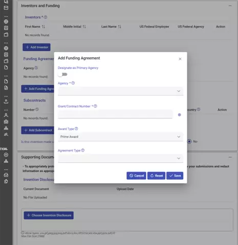Image resolution: width=238 pixels, height=245 pixels.
Task: Click org chart icon below the briefcase icon
Action: pos(6,128)
